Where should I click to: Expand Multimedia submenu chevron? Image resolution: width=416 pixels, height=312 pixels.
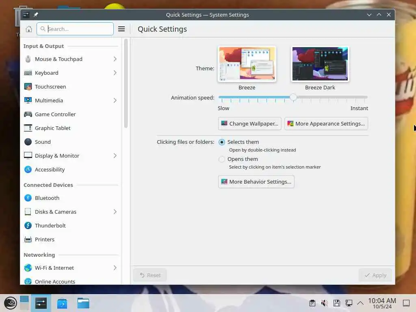[115, 100]
